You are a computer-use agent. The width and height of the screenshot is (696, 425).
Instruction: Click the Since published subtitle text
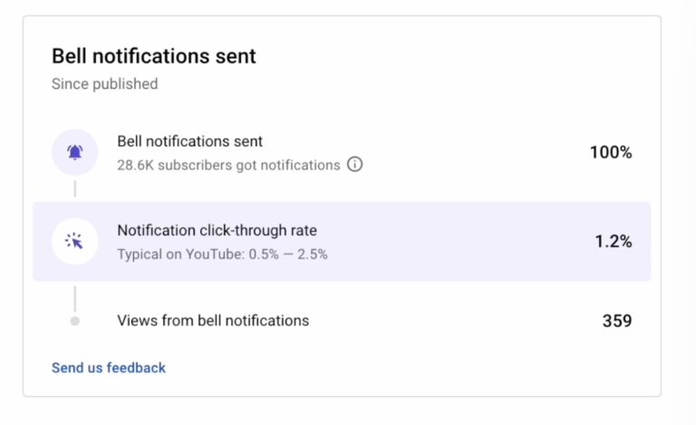[x=105, y=84]
